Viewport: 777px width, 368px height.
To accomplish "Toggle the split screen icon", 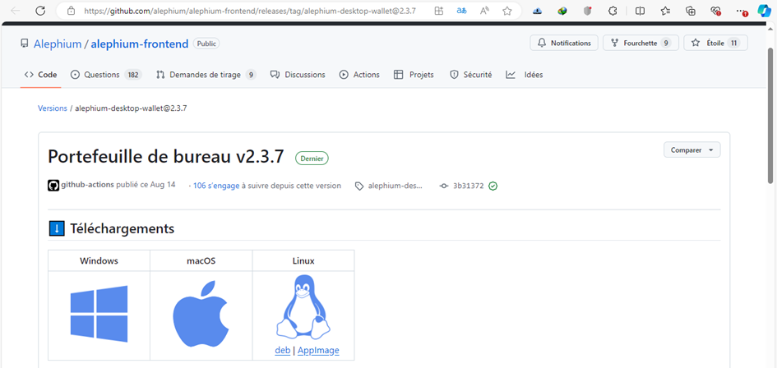I will coord(640,11).
